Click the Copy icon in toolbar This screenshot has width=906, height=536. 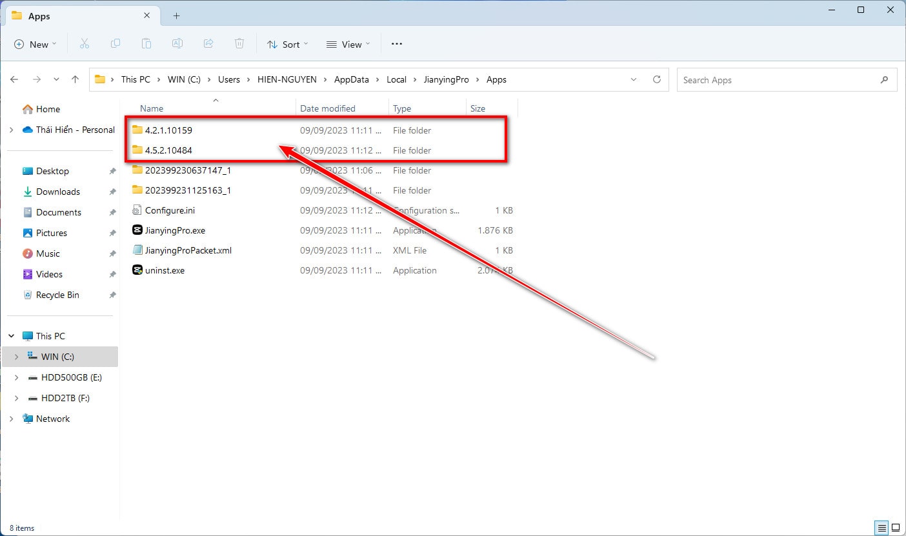click(116, 44)
